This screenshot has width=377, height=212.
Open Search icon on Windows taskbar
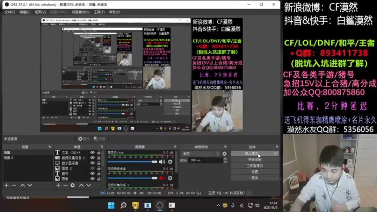[123, 205]
